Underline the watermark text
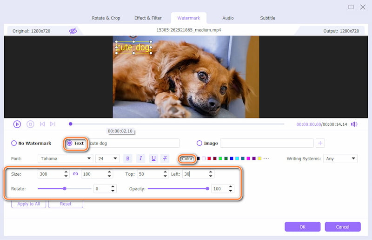 point(153,158)
